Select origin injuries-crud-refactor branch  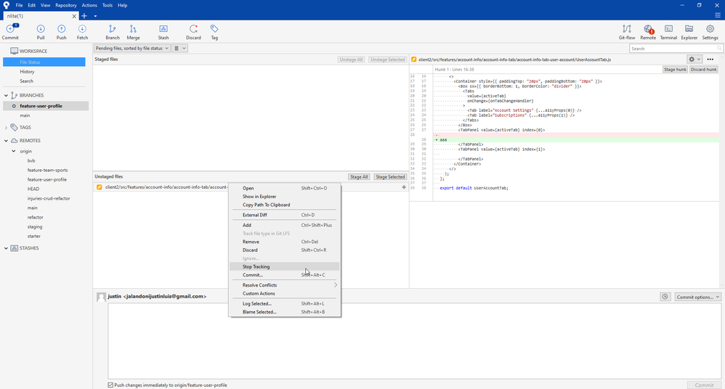click(x=49, y=198)
